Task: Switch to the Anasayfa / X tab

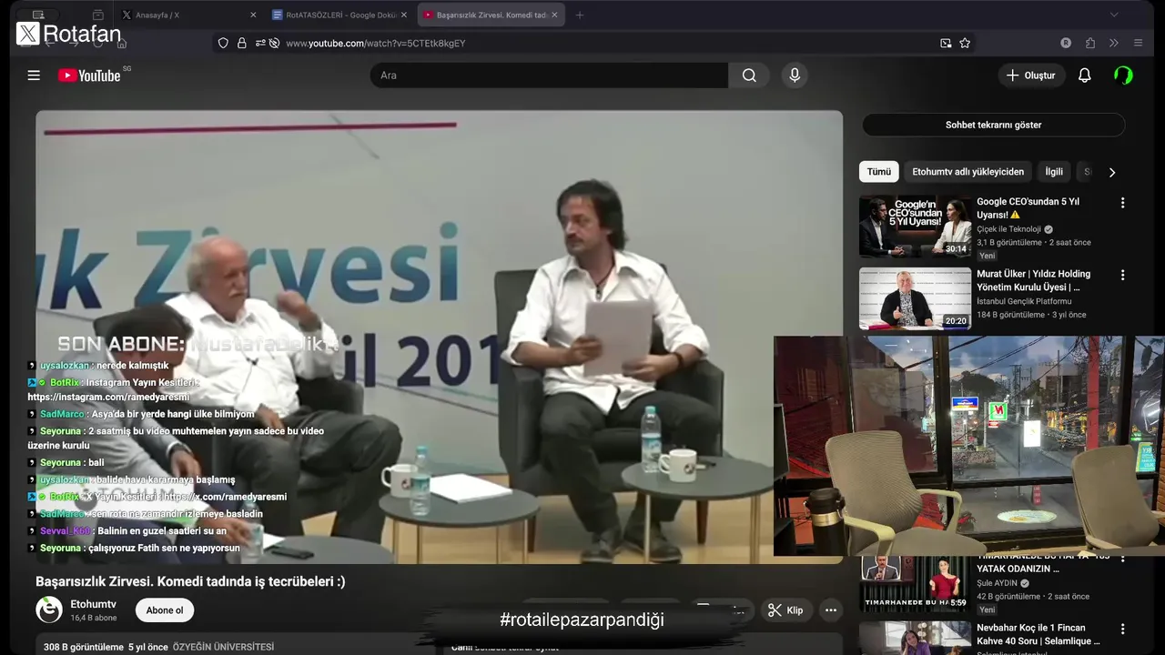Action: click(x=189, y=15)
